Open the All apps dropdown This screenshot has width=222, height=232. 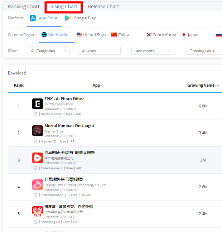[99, 51]
